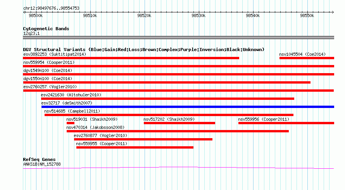The width and height of the screenshot is (345, 190).
Task: Select the red dgv1550n100 variant bar
Action: [x=167, y=82]
